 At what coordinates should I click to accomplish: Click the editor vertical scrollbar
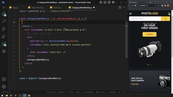[x=127, y=40]
